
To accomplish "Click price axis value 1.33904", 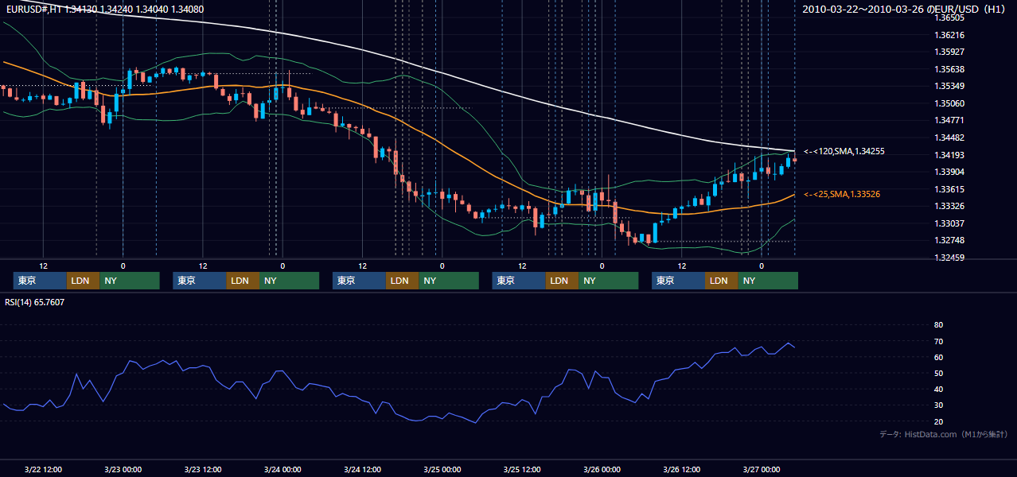I will click(949, 172).
